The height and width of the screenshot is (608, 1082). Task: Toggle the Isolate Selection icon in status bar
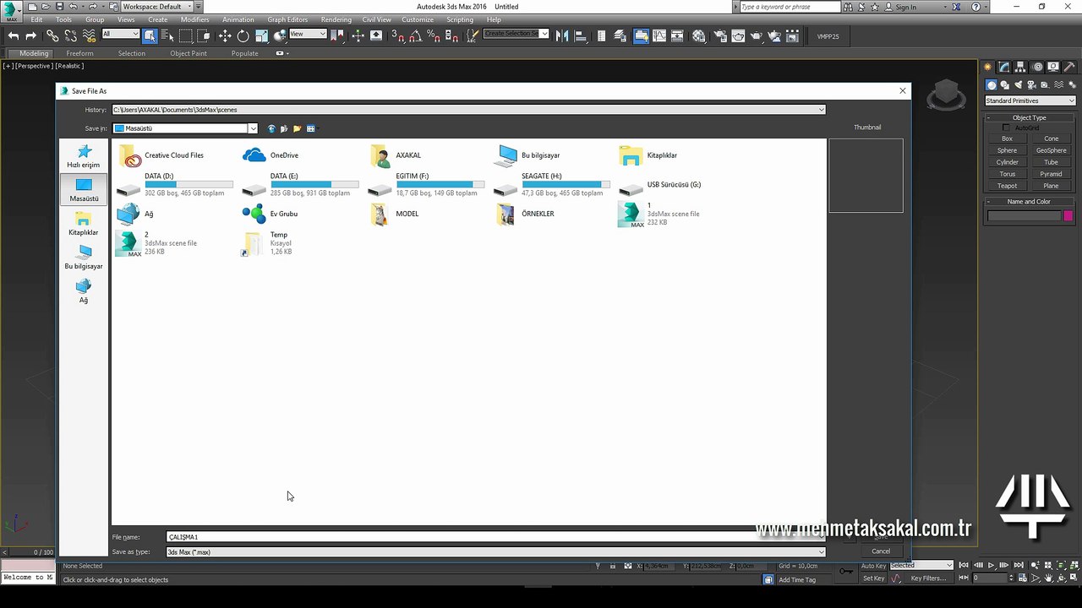tap(598, 566)
